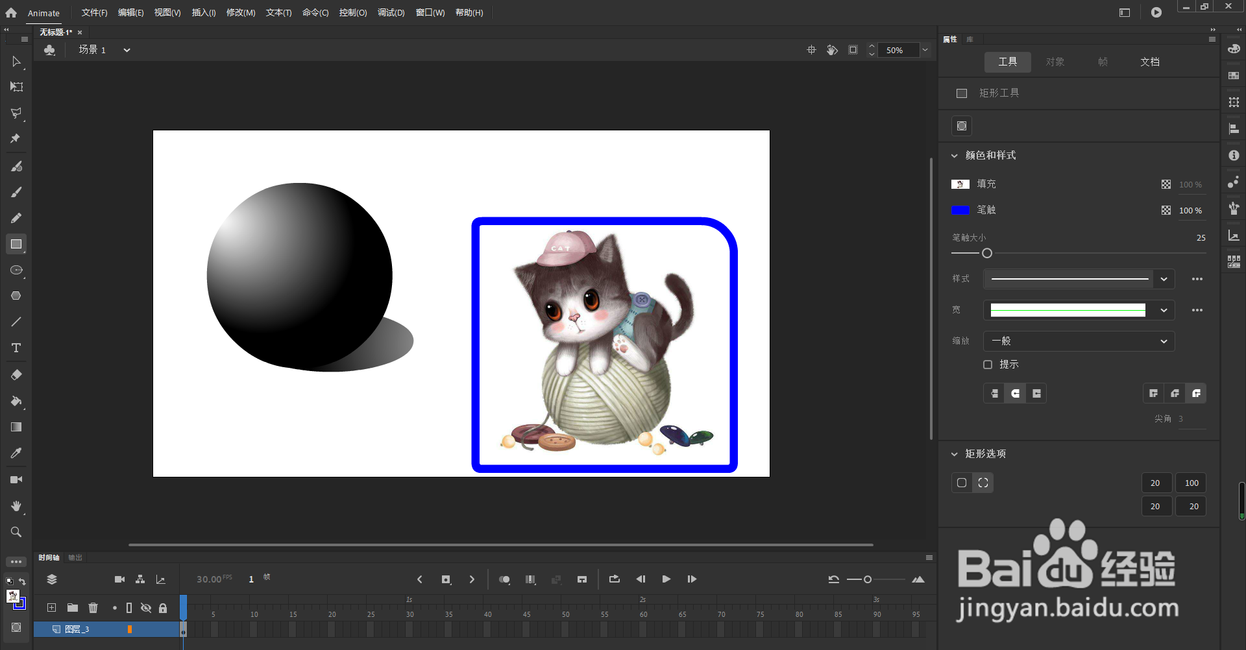Viewport: 1246px width, 650px height.
Task: Delete layer with trash icon
Action: pos(93,608)
